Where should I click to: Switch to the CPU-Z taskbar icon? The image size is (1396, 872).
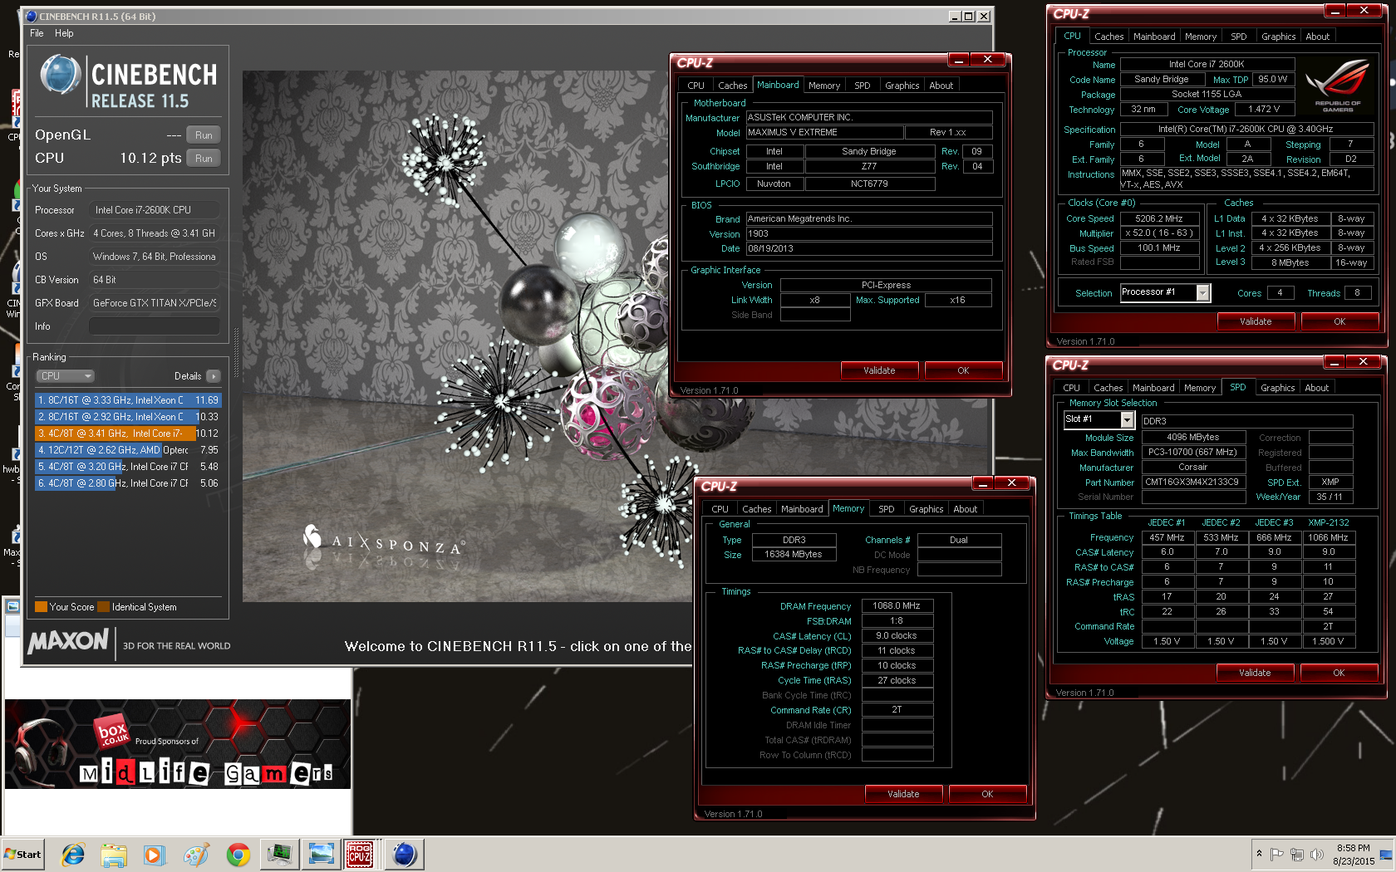pos(360,854)
